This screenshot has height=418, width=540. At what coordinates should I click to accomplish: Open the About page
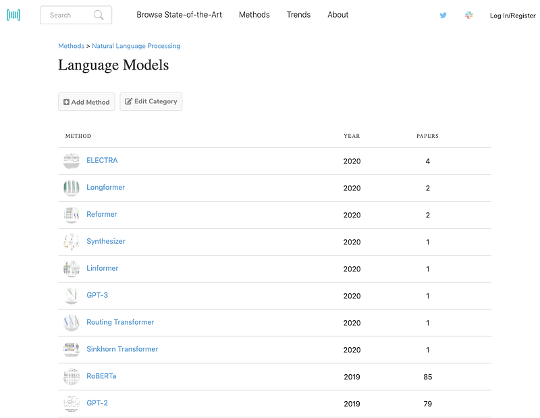point(337,15)
